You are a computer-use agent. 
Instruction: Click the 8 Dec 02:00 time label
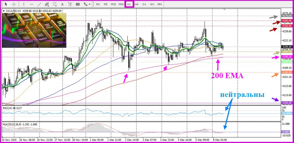pyautogui.click(x=220, y=140)
